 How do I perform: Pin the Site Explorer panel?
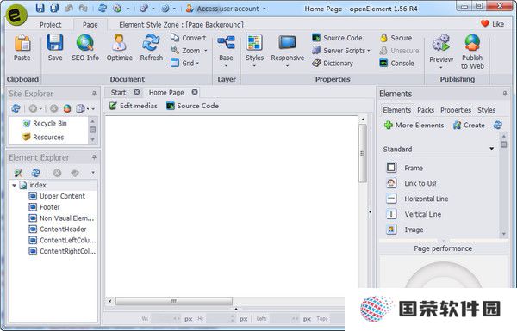(x=94, y=94)
